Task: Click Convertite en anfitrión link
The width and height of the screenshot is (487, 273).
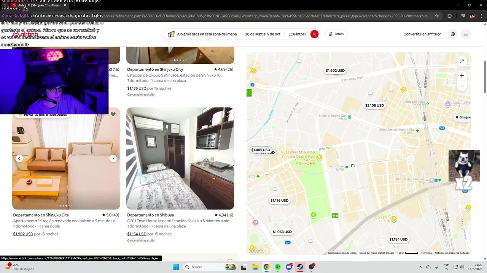Action: [422, 34]
